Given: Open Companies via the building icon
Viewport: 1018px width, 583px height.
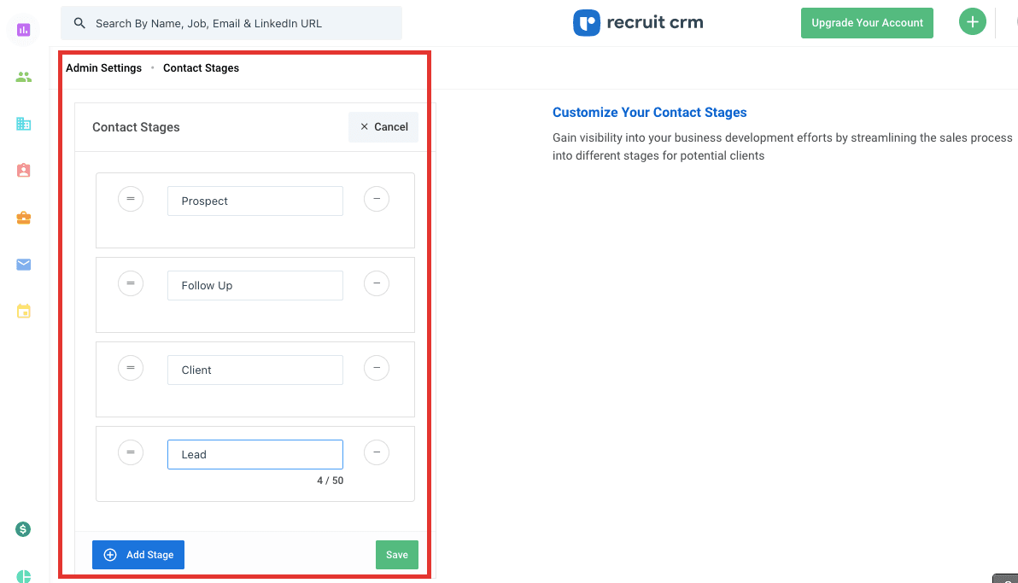Looking at the screenshot, I should click(23, 123).
